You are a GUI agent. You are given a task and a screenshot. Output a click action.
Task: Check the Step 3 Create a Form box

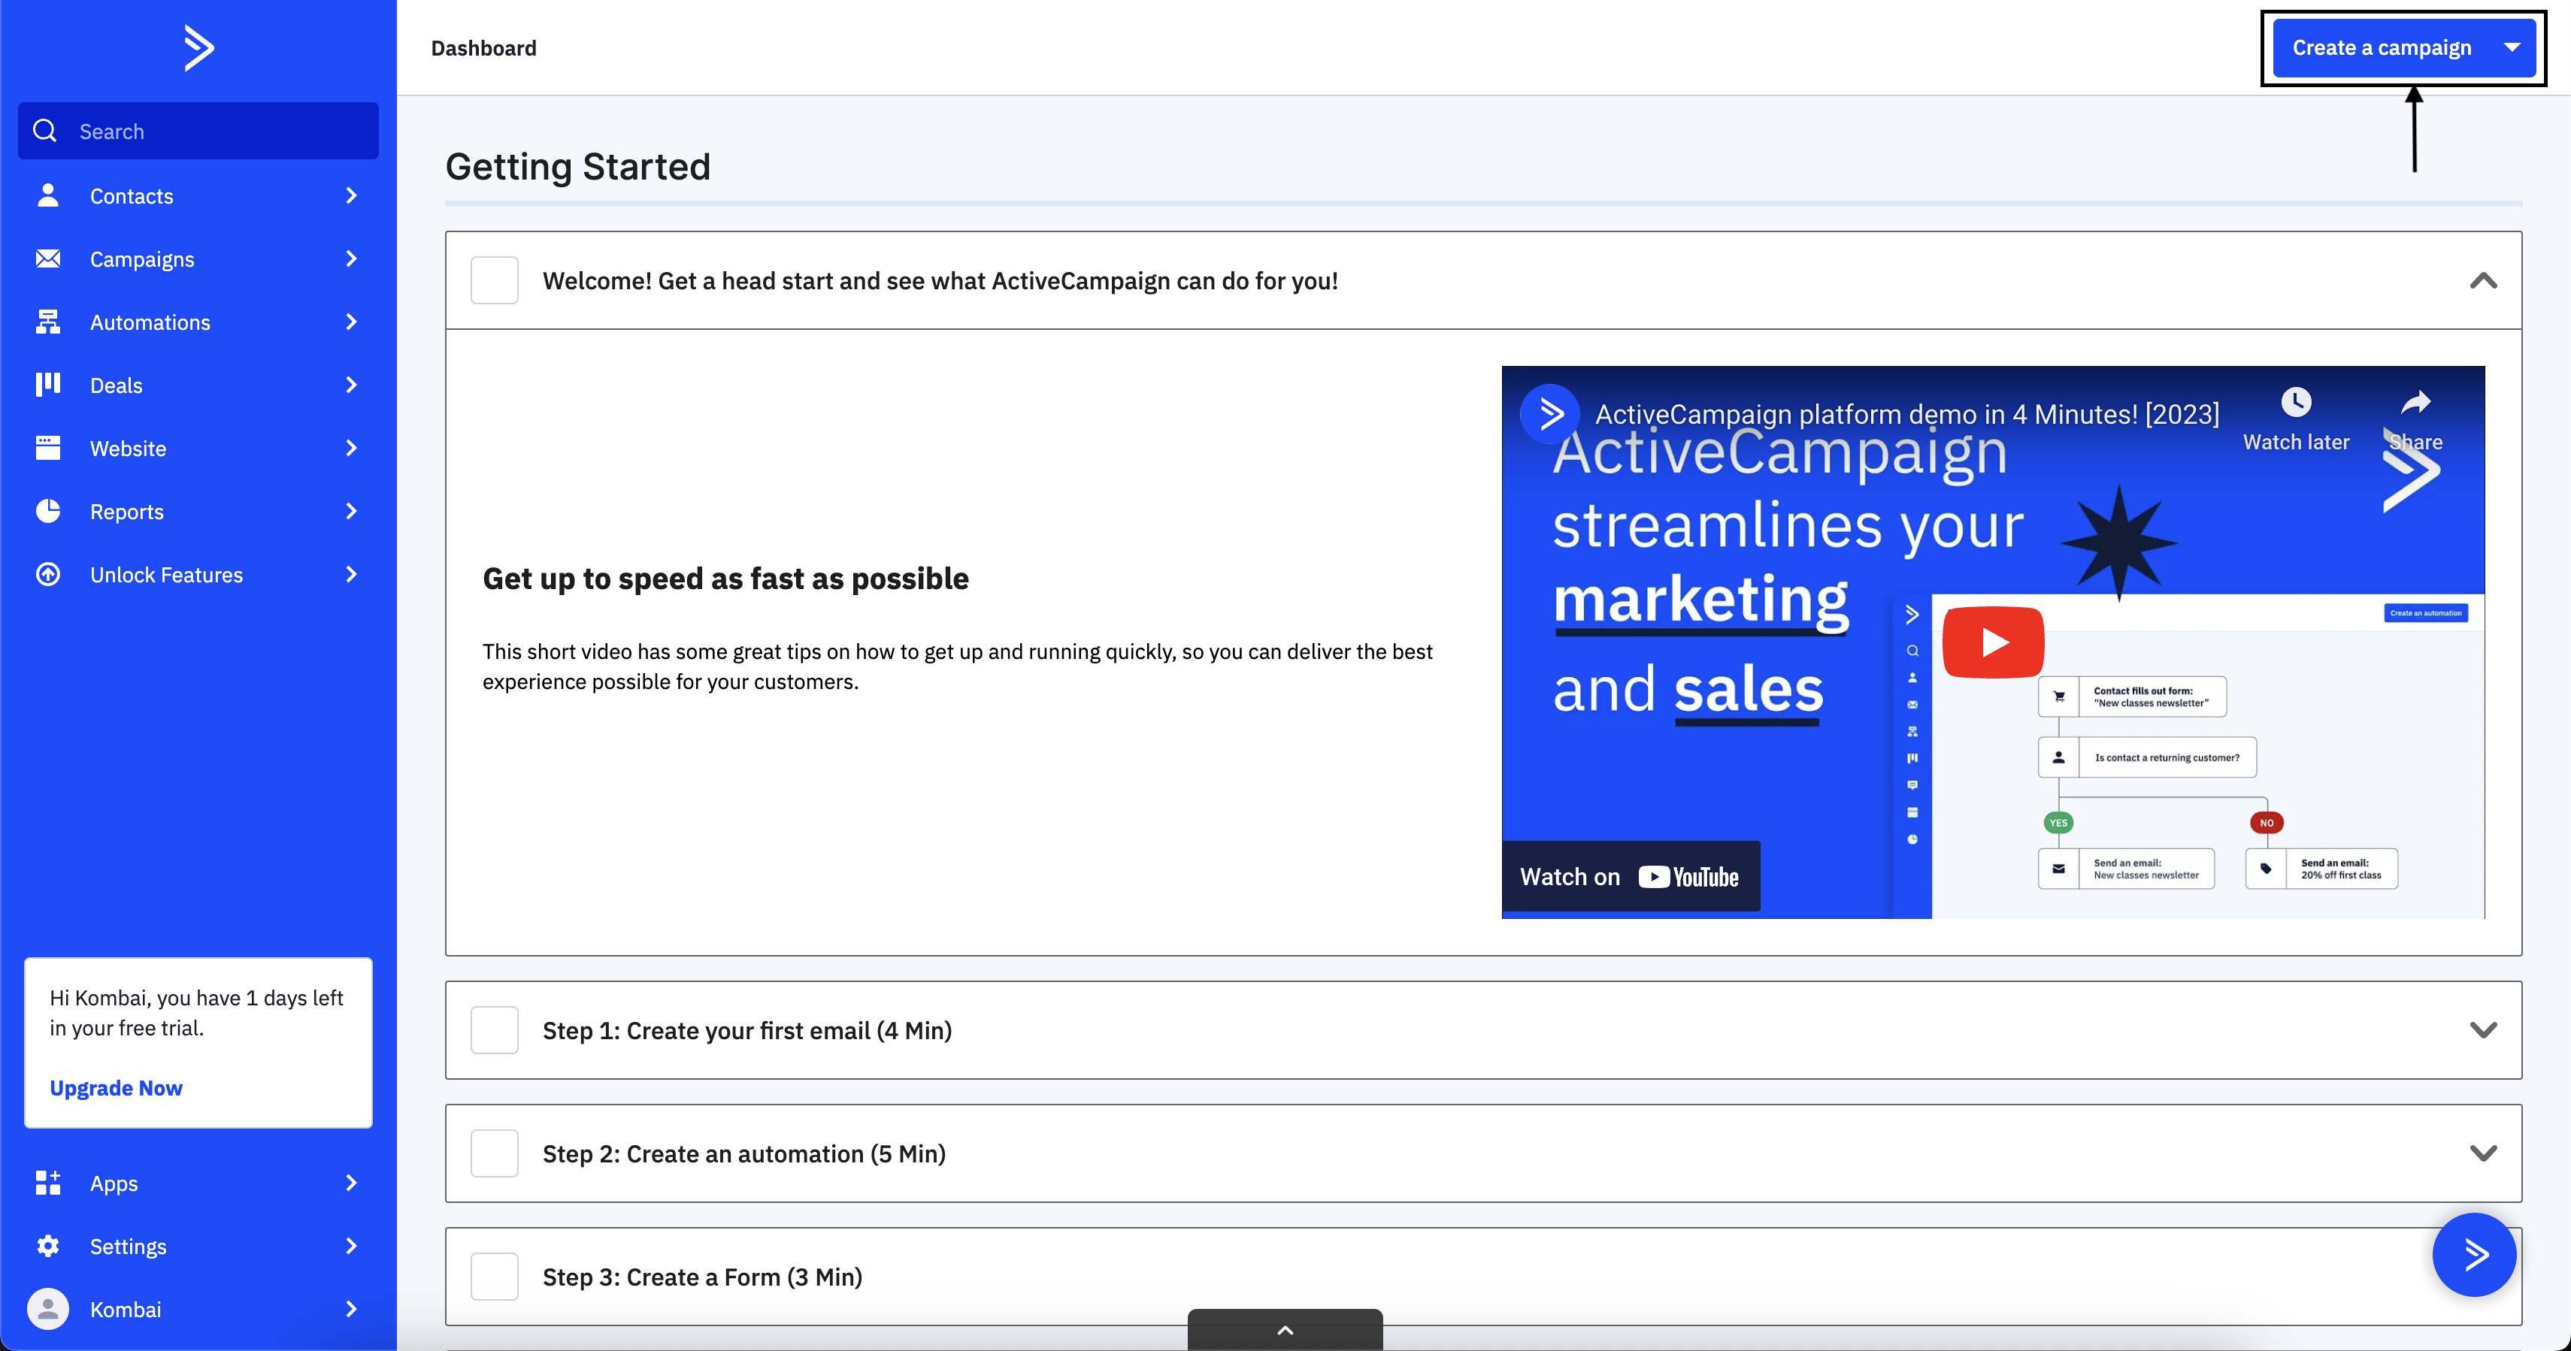(x=494, y=1276)
